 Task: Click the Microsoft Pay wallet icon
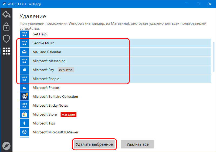pyautogui.click(x=24, y=70)
